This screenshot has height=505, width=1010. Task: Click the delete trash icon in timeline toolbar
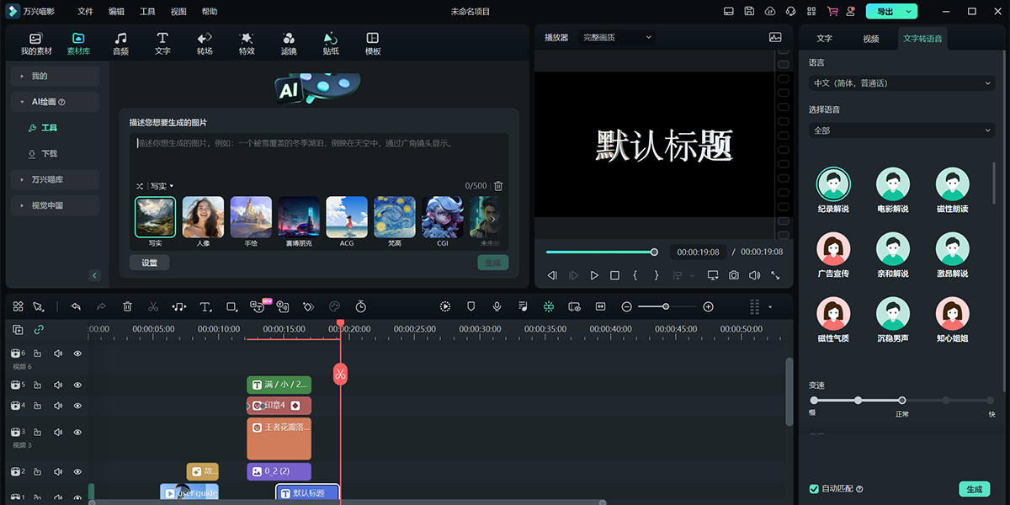point(127,307)
